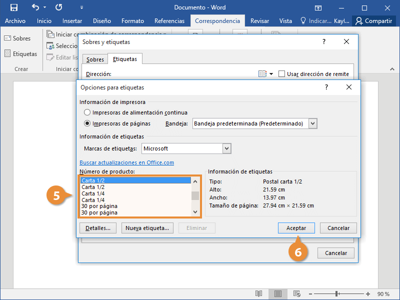Select print layout view in status bar
The width and height of the screenshot is (400, 300).
tap(278, 294)
